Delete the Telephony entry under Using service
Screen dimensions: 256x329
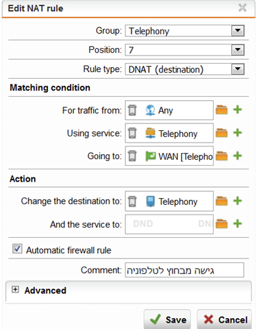(132, 133)
